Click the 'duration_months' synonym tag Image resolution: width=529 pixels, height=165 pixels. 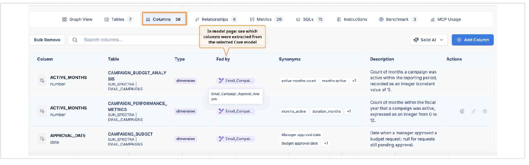pyautogui.click(x=326, y=111)
